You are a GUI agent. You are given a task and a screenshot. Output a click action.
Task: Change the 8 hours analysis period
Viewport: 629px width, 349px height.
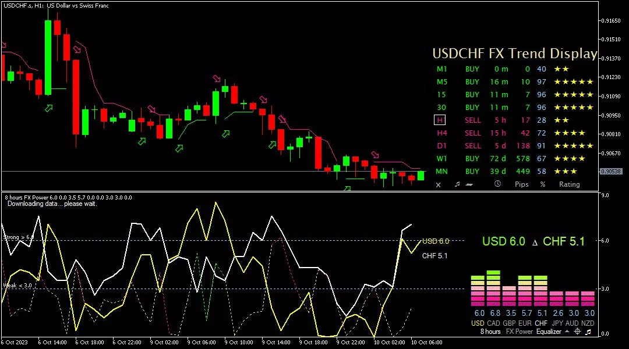click(x=490, y=332)
